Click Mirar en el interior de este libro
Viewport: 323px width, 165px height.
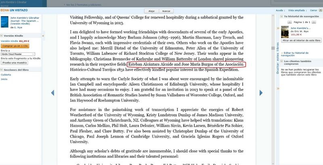(301, 40)
